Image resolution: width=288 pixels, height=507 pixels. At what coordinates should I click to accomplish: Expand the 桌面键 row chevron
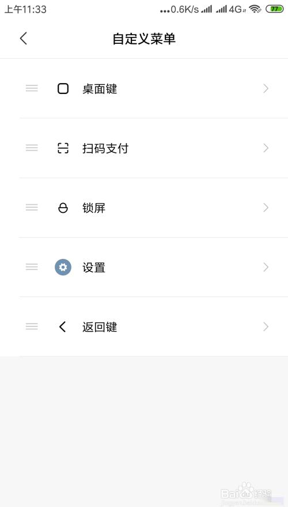(266, 89)
